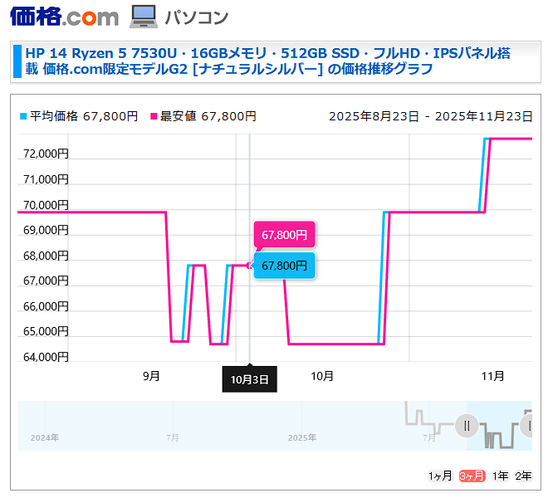553x498 pixels.
Task: Click the laptop computer icon
Action: 143,17
